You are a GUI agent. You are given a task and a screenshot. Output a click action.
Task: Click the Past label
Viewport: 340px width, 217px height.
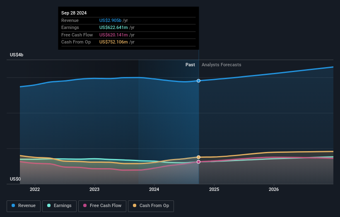click(x=190, y=65)
